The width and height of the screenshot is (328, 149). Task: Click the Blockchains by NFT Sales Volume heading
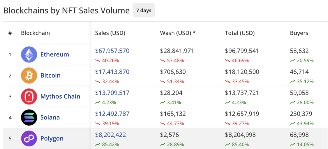click(x=67, y=11)
